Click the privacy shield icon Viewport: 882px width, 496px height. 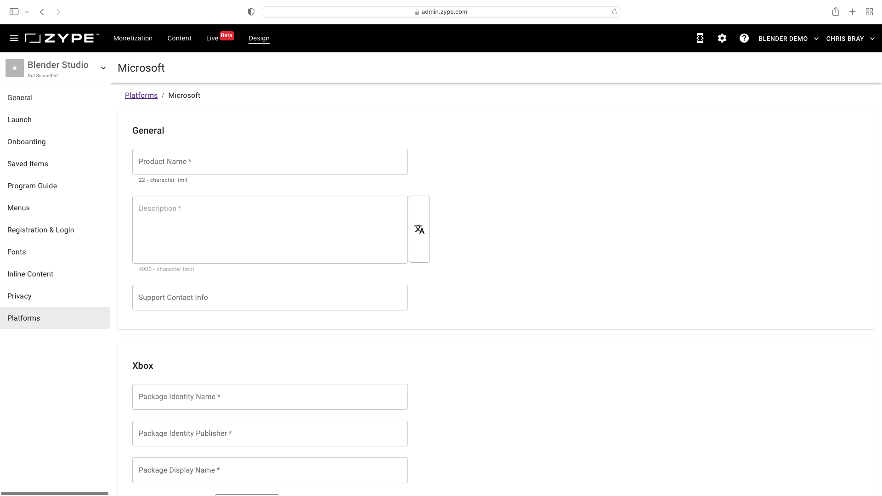(251, 12)
